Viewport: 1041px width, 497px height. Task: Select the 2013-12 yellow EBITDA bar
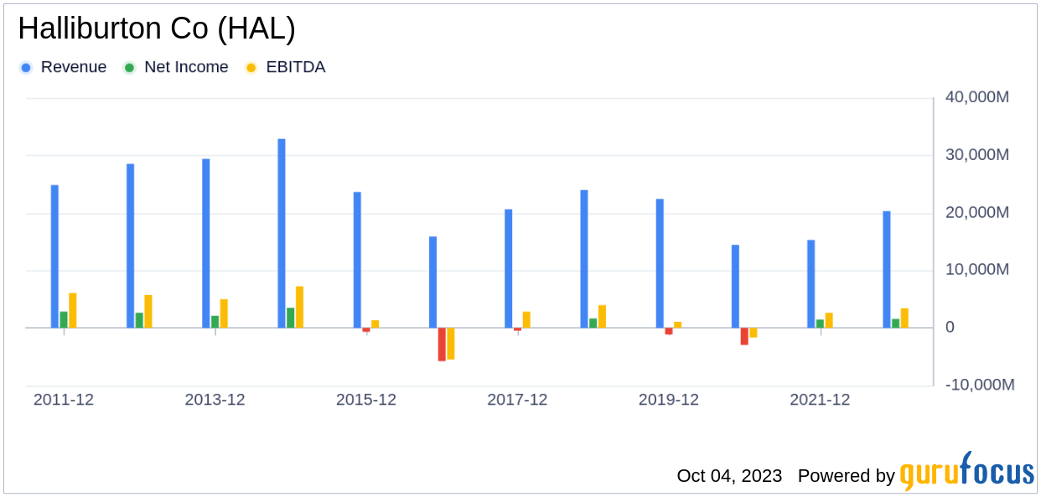(224, 313)
